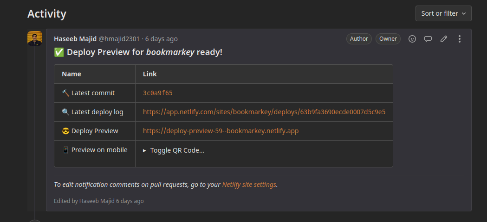Select the Deploy Preview for bookmarkey ready heading
Image resolution: width=487 pixels, height=222 pixels.
click(x=138, y=52)
